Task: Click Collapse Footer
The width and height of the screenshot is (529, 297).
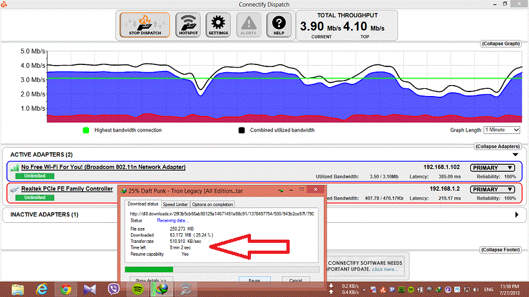Action: [x=501, y=250]
